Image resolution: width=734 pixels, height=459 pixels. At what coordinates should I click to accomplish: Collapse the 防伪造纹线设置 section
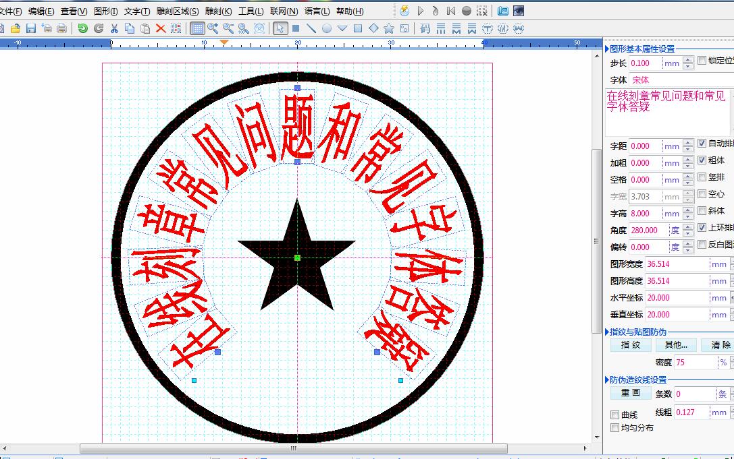pos(606,380)
